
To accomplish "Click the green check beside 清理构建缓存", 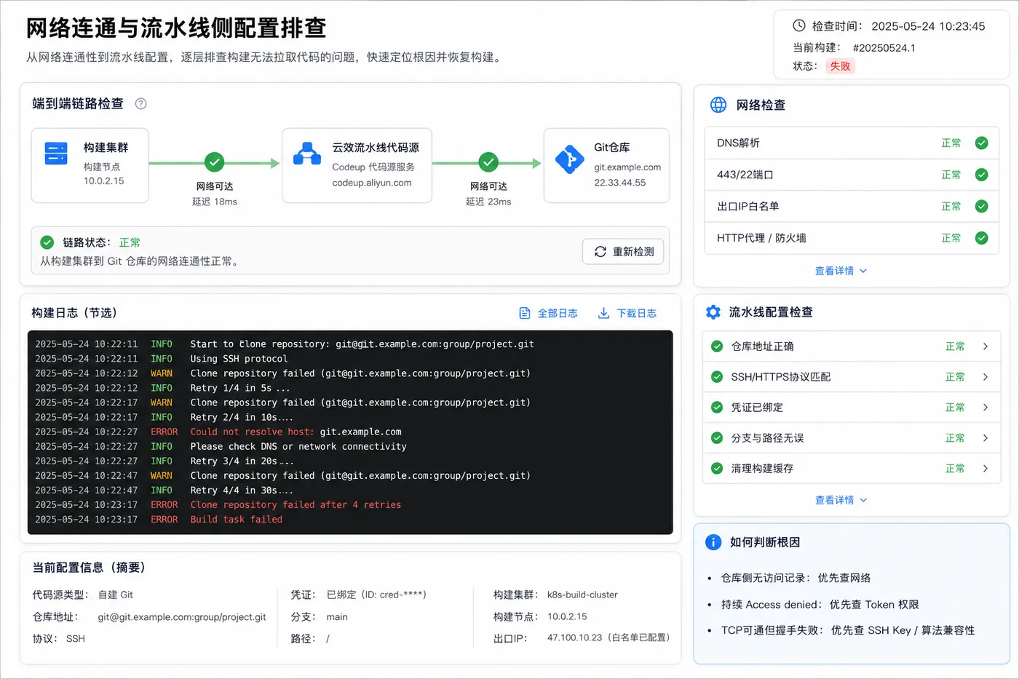I will (x=717, y=469).
